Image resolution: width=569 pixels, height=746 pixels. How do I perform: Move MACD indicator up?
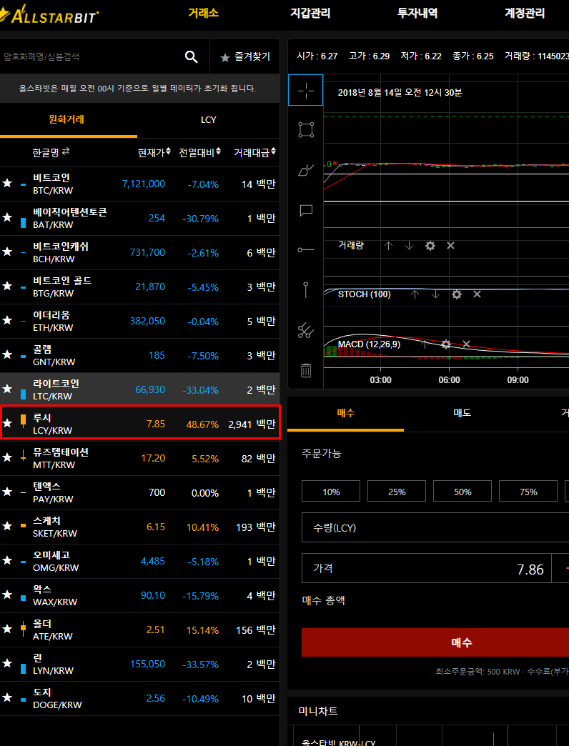[425, 344]
